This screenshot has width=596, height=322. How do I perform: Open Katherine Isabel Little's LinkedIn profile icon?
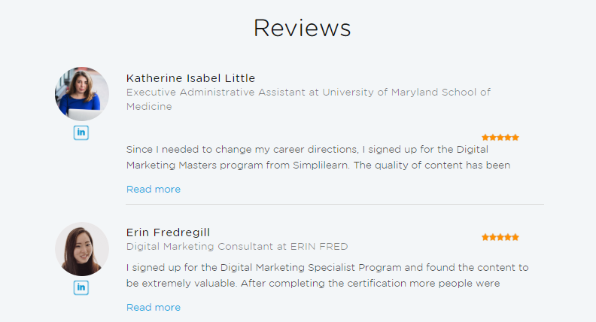point(81,132)
